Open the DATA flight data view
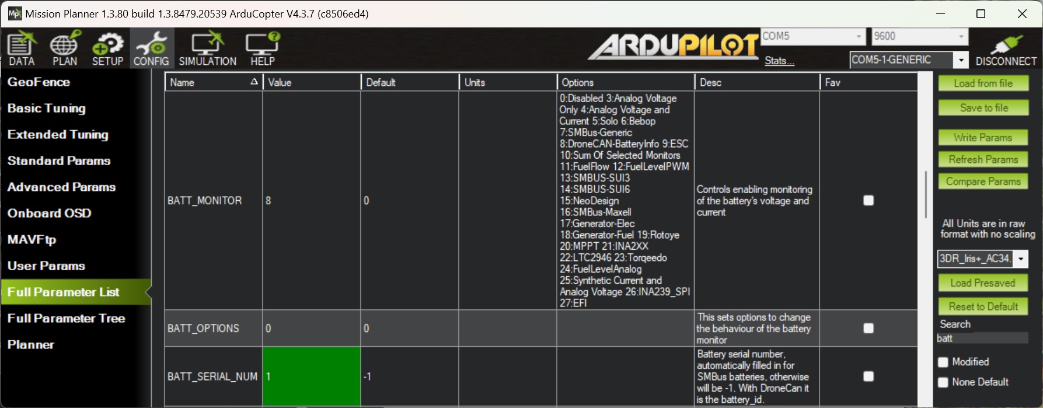1043x408 pixels. 22,49
